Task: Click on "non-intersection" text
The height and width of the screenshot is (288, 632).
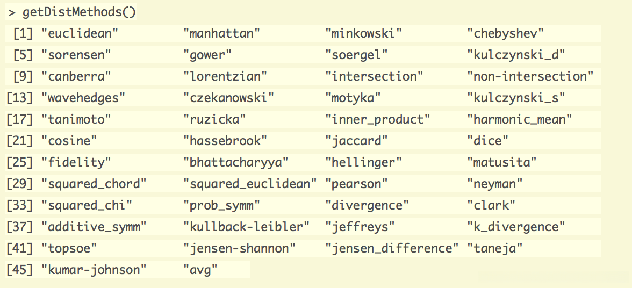Action: (x=530, y=76)
